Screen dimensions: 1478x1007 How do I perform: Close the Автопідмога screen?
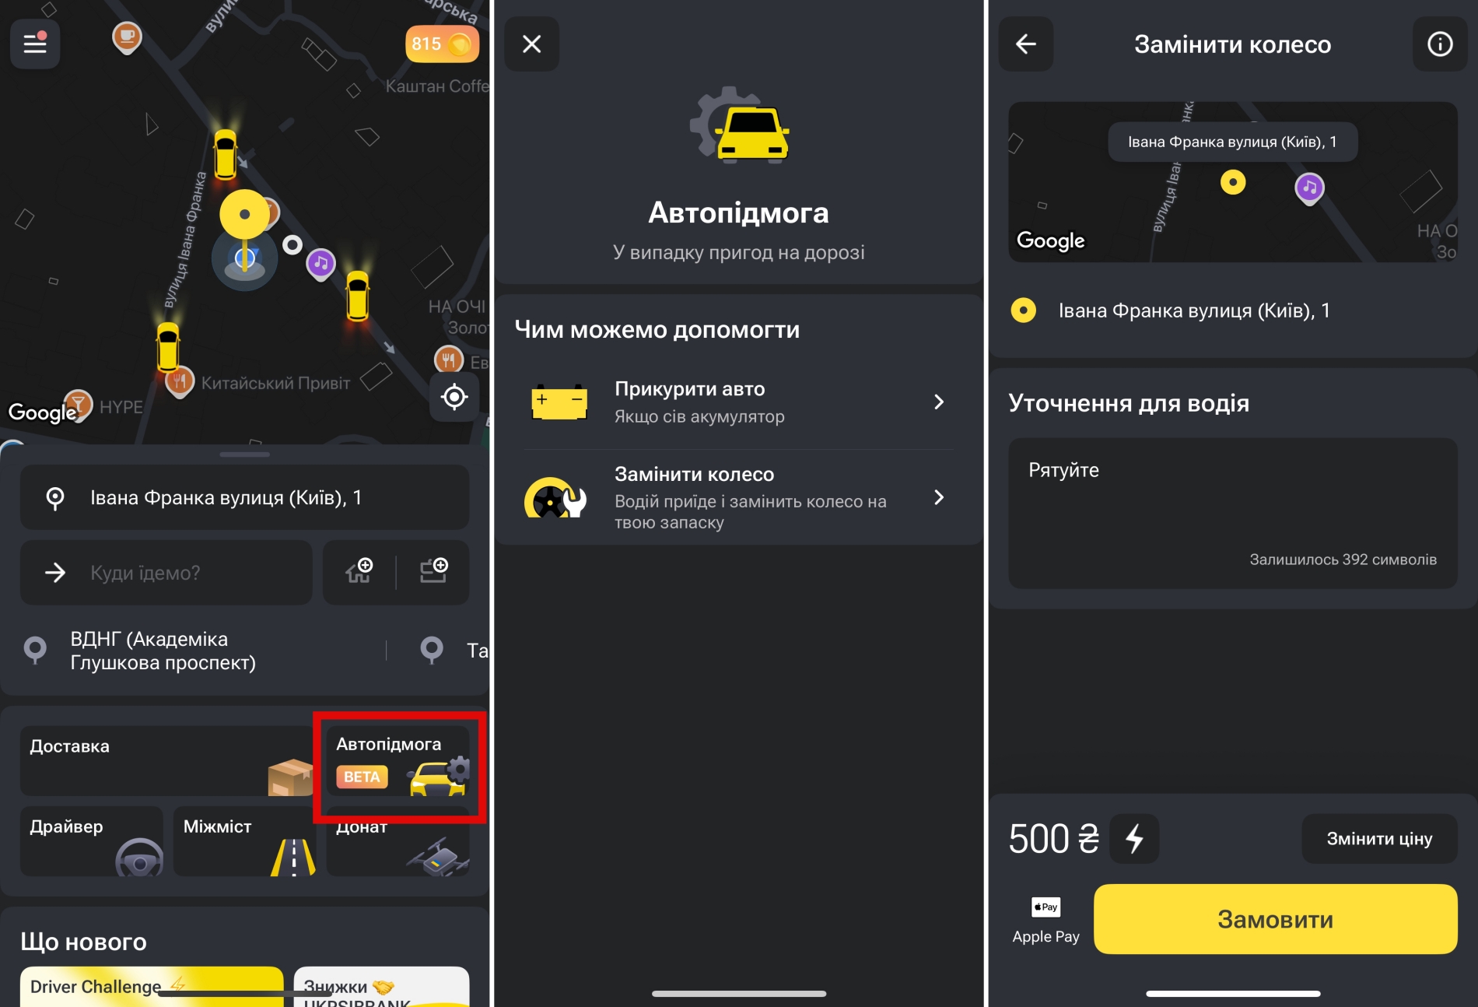coord(532,44)
